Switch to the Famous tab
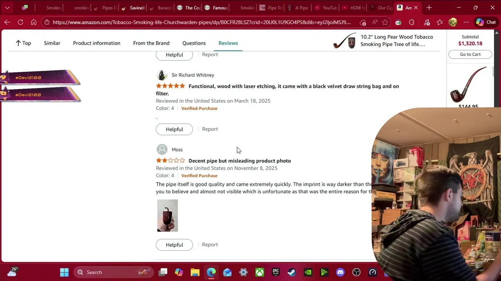 pyautogui.click(x=216, y=8)
